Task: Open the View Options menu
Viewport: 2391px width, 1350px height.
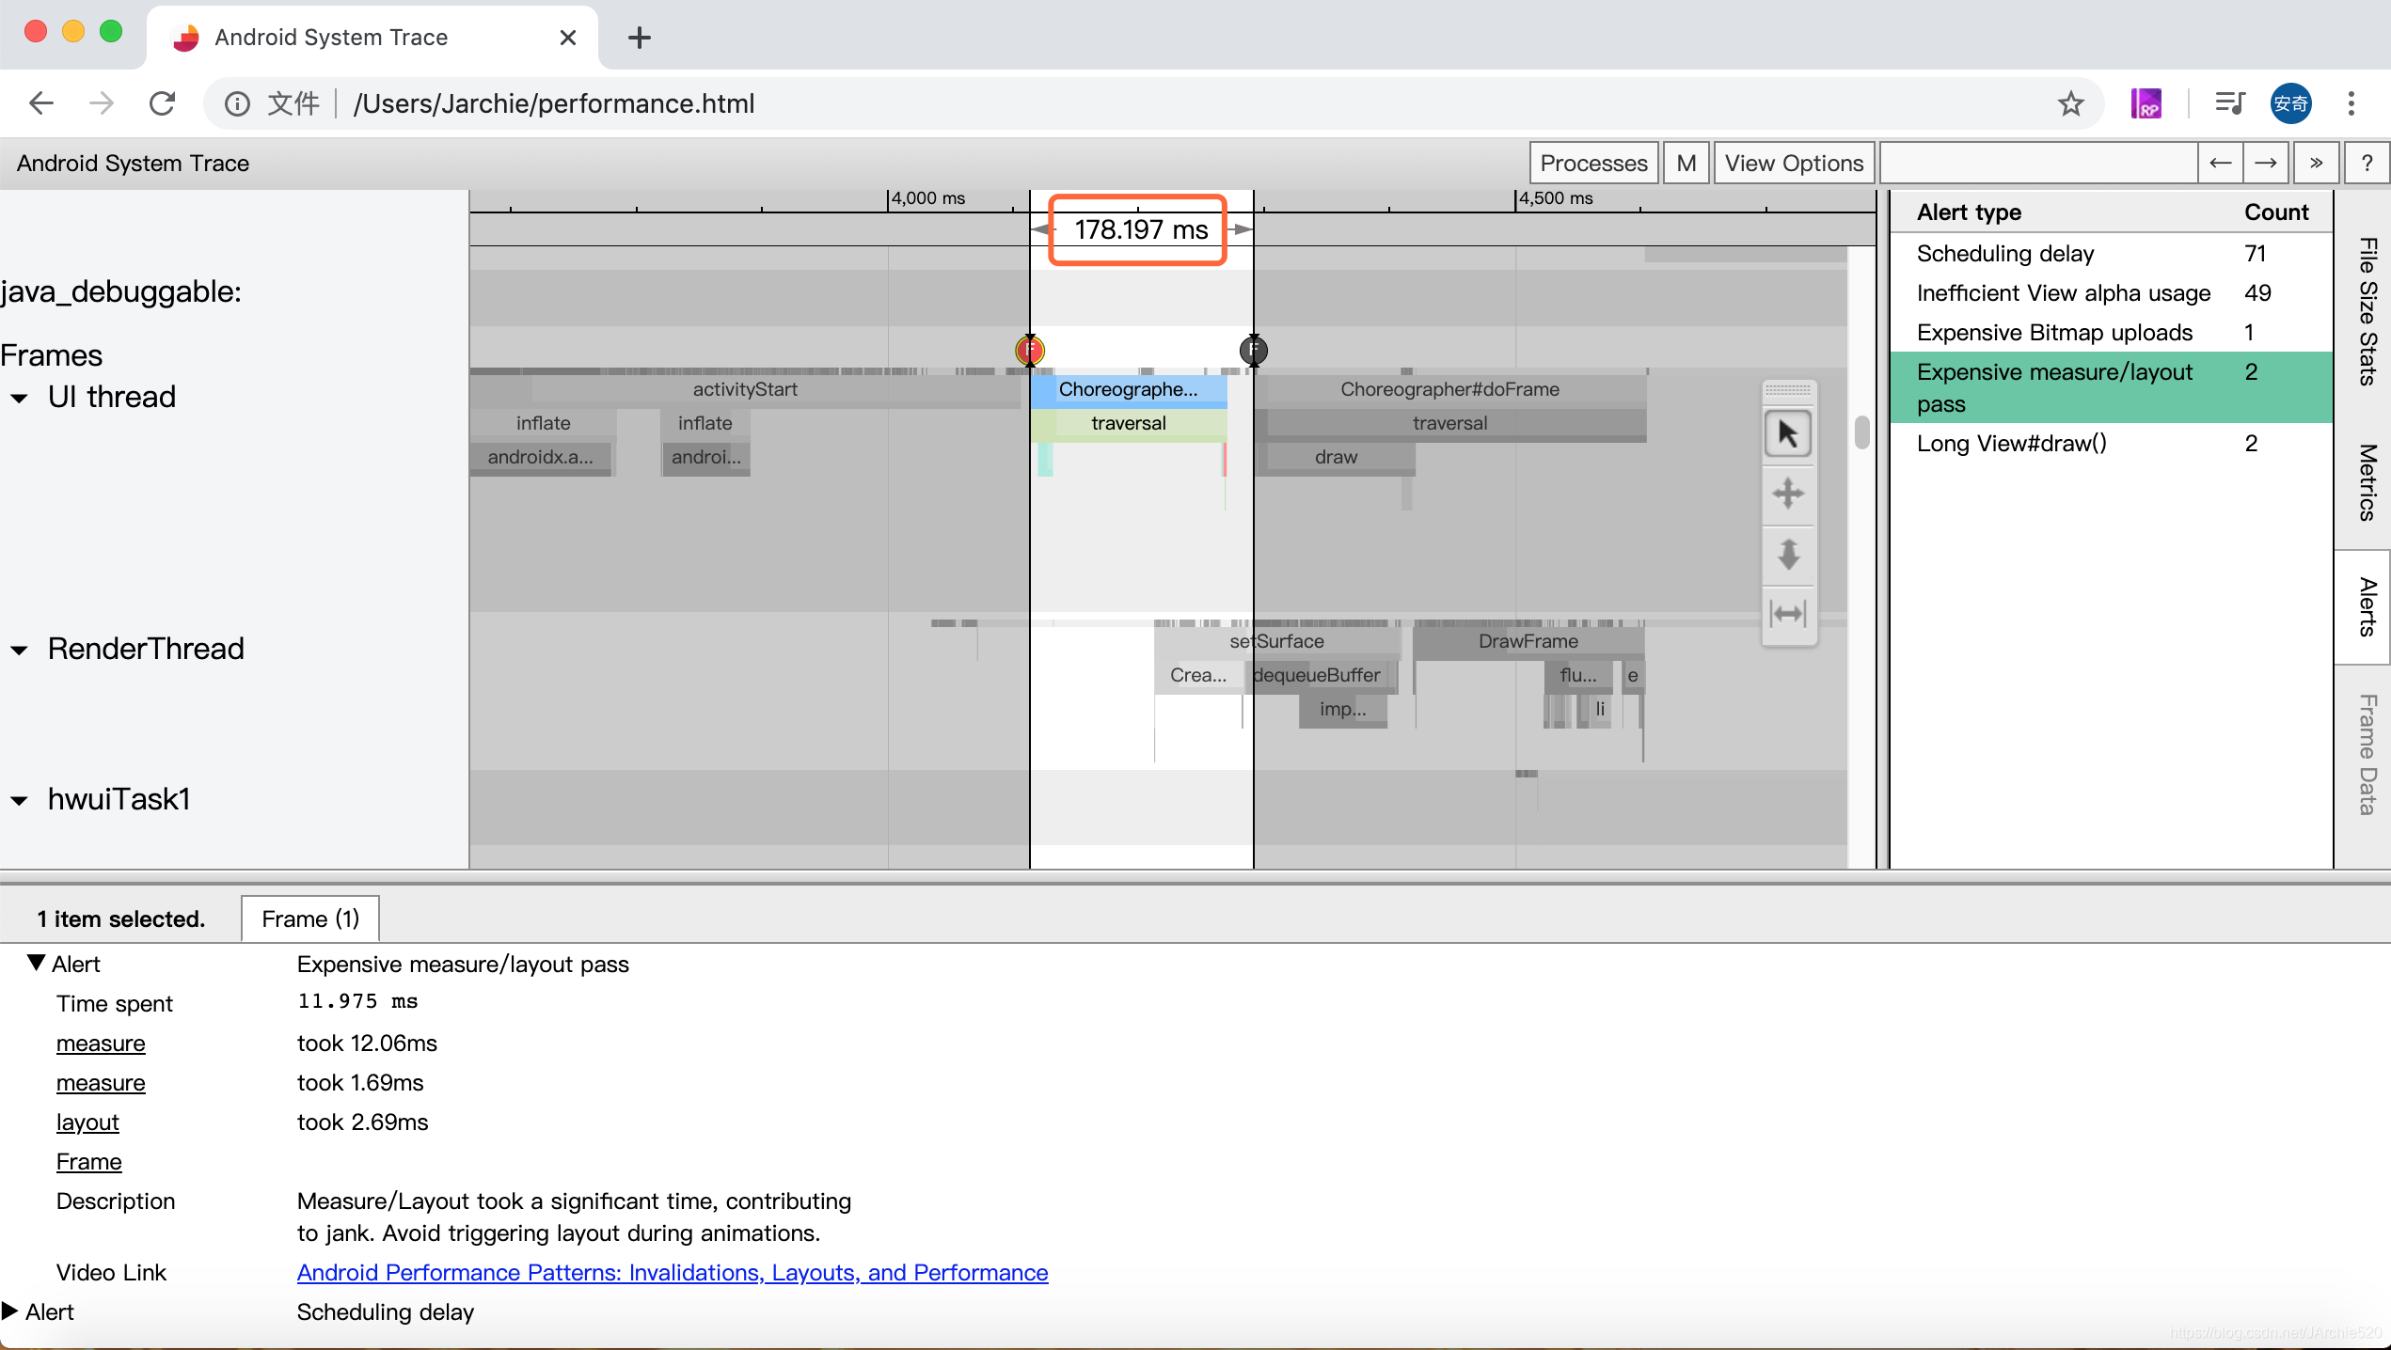Action: click(x=1793, y=164)
